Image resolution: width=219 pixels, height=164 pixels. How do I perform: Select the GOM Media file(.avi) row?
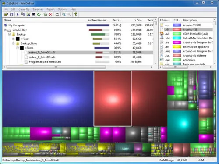(186, 34)
